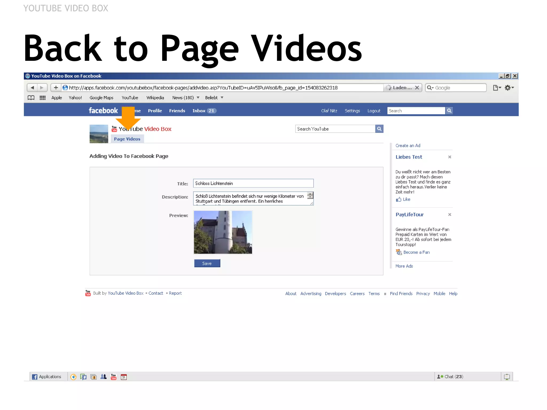547x410 pixels.
Task: Go forward with the browser forward arrow
Action: coord(42,88)
